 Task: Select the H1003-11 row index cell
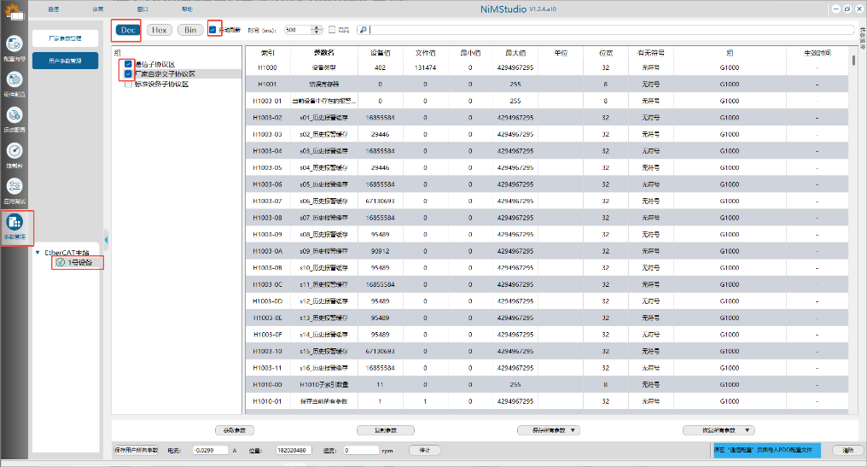pyautogui.click(x=268, y=368)
